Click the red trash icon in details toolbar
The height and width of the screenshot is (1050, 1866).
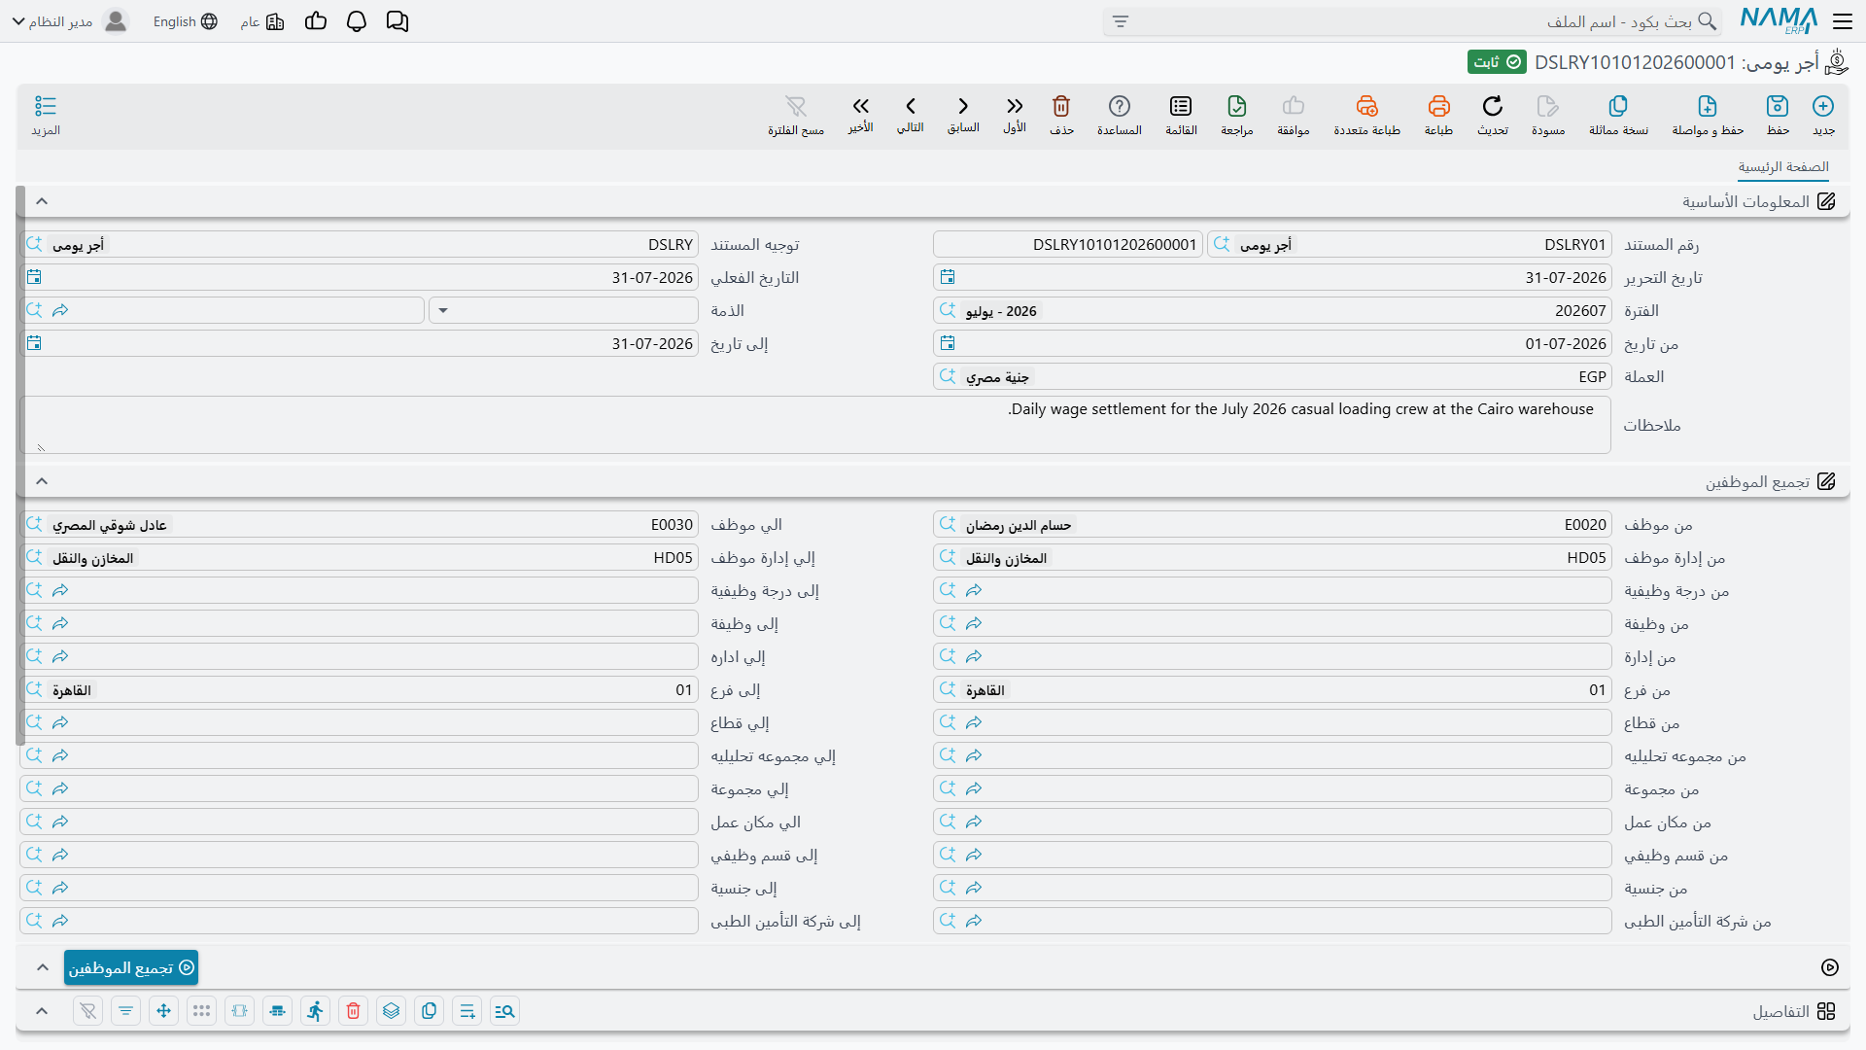[x=353, y=1011]
